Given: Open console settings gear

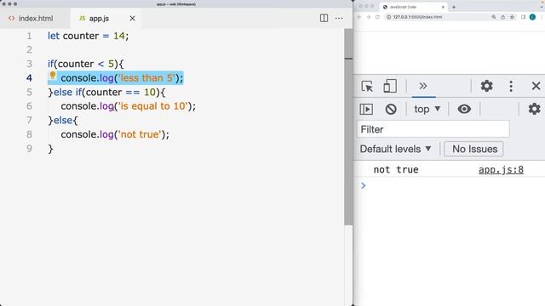Looking at the screenshot, I should (x=534, y=109).
